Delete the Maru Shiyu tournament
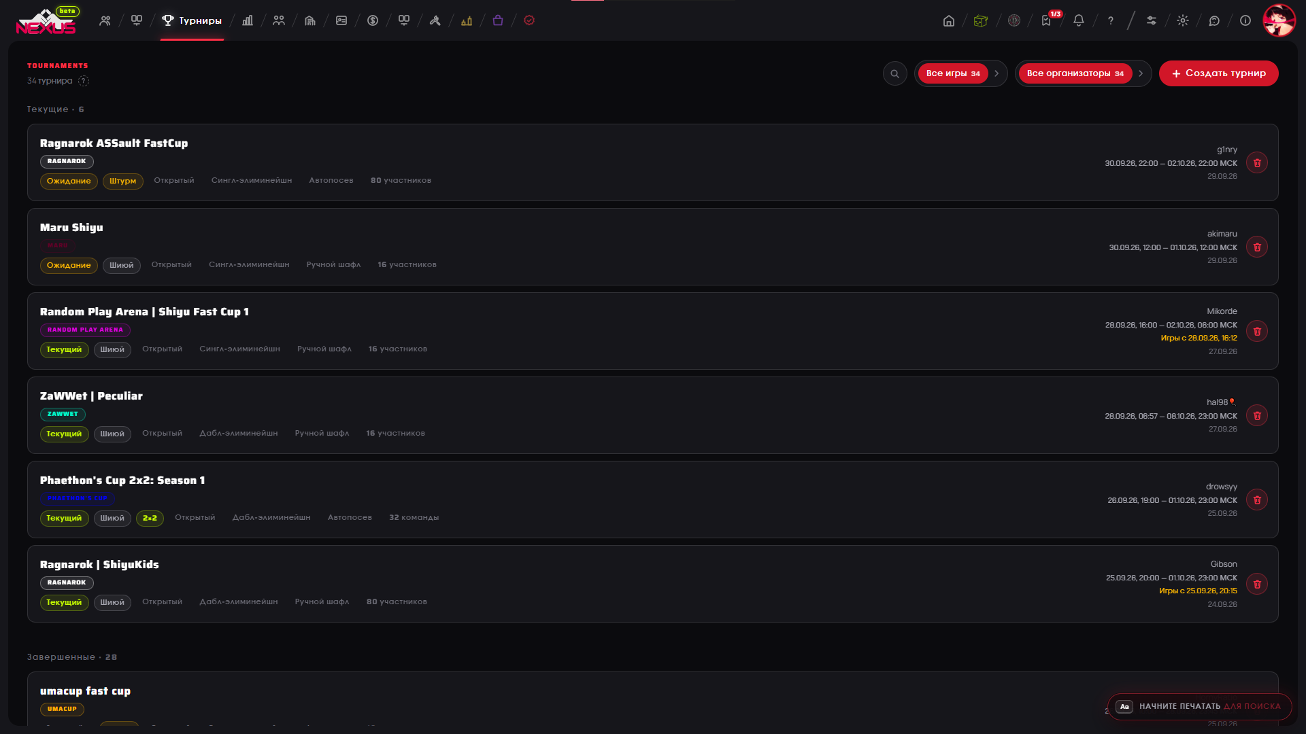The height and width of the screenshot is (734, 1306). click(x=1257, y=247)
